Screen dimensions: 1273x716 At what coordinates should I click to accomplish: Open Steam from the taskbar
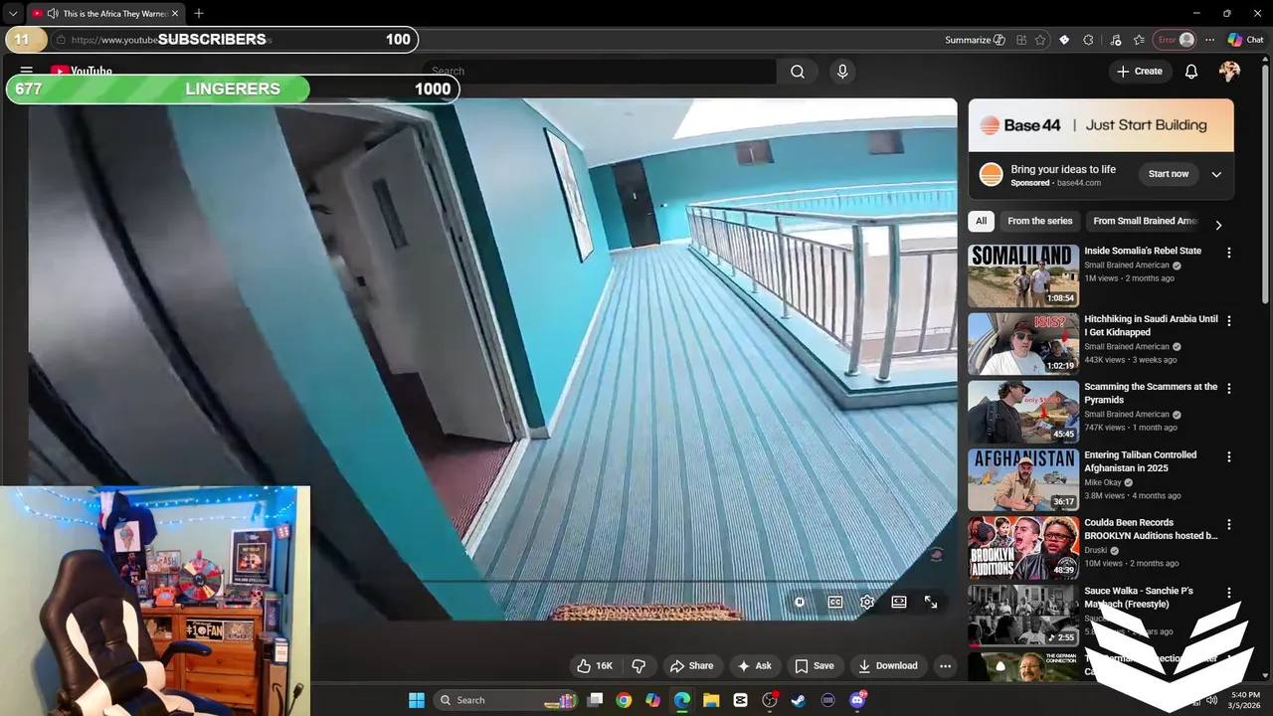coord(799,700)
